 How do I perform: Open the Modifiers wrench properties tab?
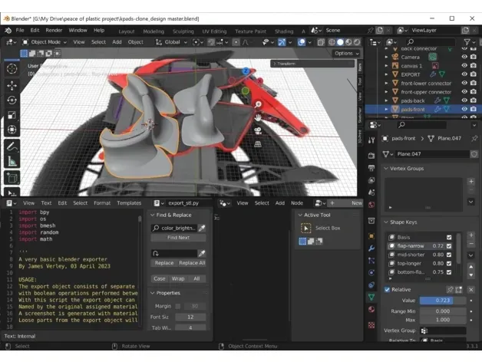[x=371, y=248]
